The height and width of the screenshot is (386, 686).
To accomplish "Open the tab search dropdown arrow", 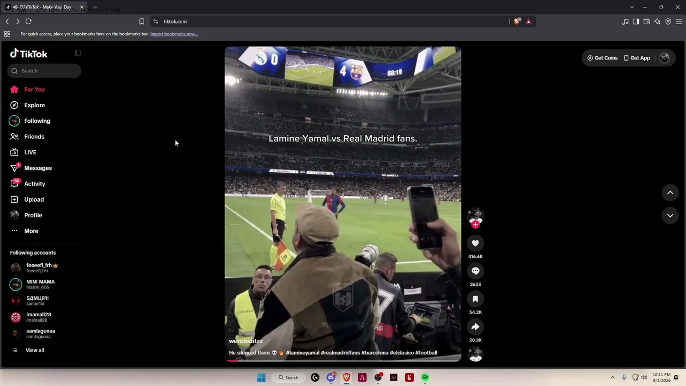I will pos(632,7).
